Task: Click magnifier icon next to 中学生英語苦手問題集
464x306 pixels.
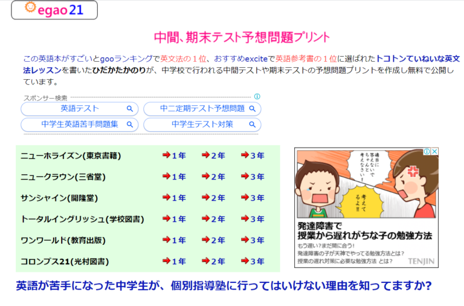Action: tap(130, 125)
